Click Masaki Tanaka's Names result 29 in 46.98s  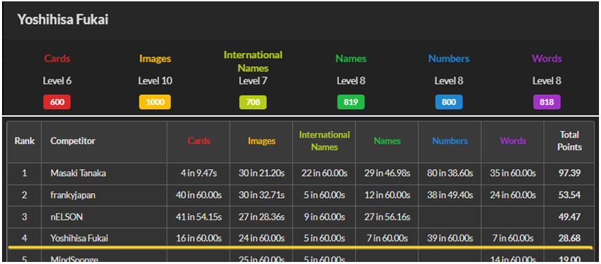pyautogui.click(x=387, y=173)
